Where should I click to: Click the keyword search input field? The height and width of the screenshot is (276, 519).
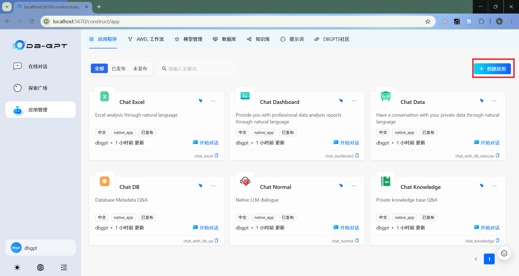(x=200, y=69)
